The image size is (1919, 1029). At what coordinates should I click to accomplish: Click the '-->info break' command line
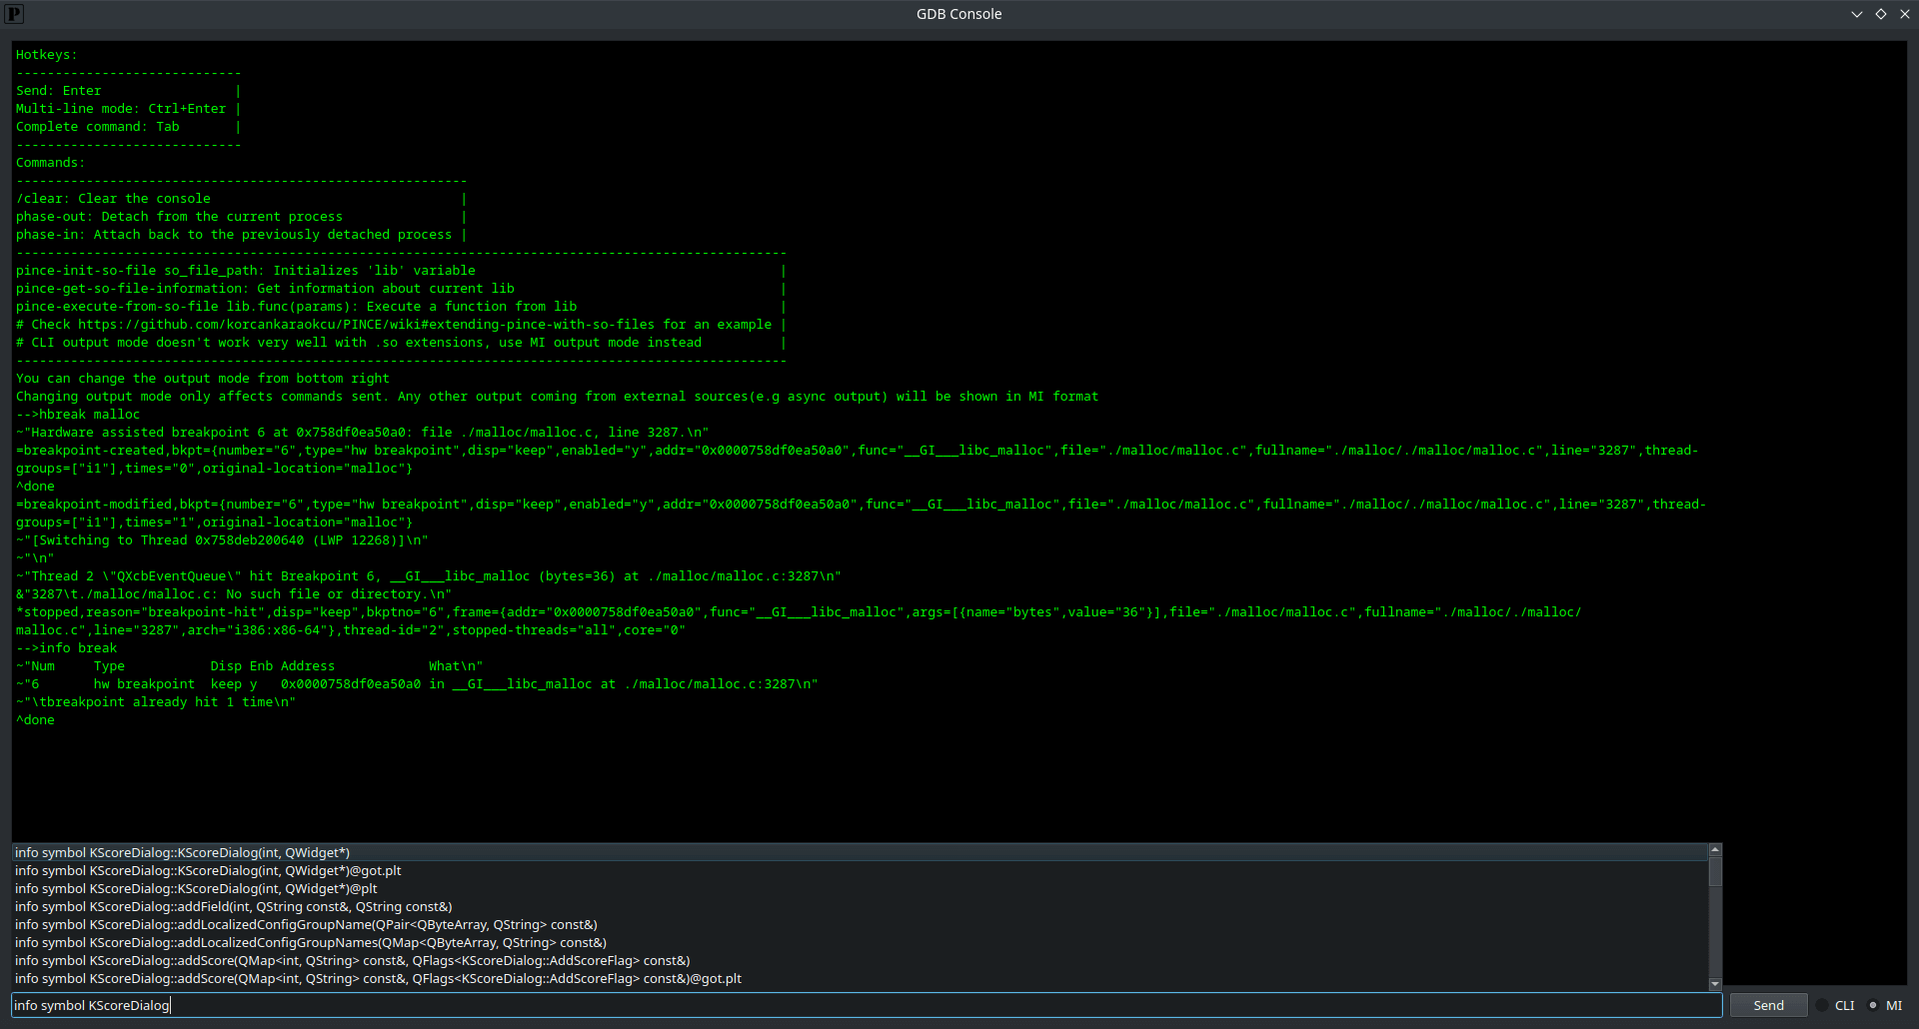point(66,648)
